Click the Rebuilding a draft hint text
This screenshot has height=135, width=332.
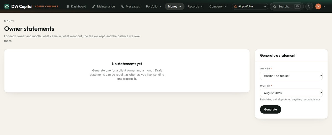290,100
